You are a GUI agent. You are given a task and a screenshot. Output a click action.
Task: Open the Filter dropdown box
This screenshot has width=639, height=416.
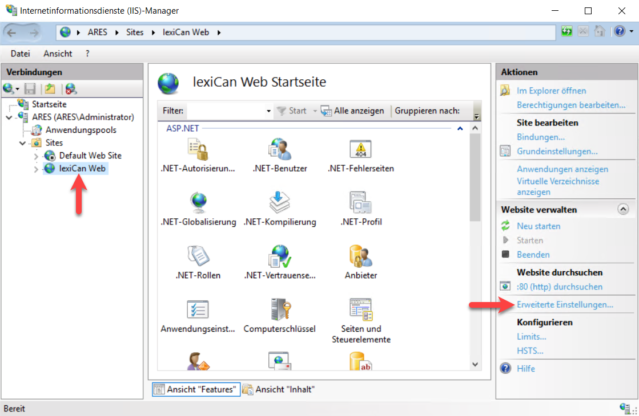(268, 111)
